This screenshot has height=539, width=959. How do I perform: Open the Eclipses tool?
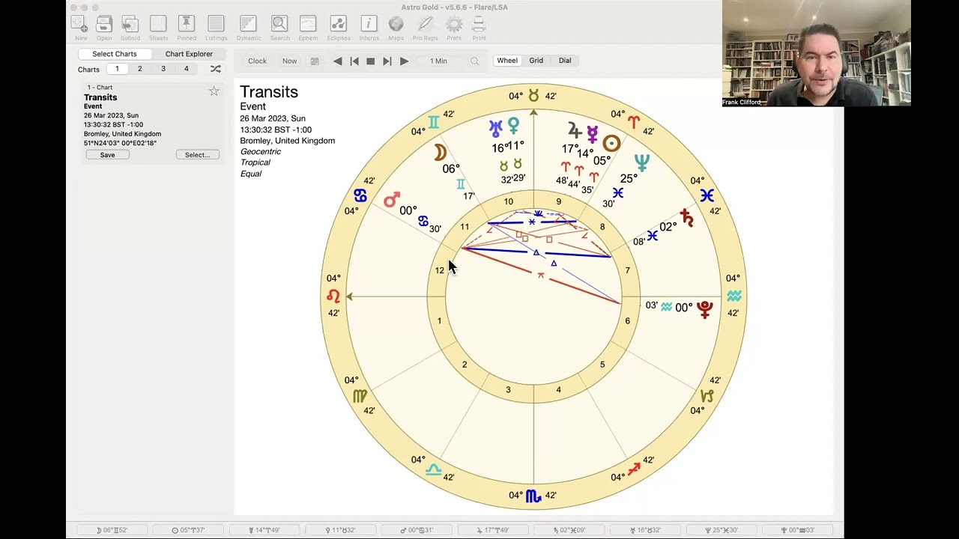point(339,28)
